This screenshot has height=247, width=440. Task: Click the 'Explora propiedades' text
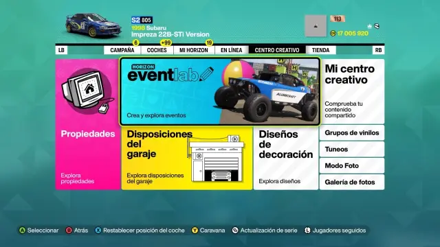click(x=78, y=178)
